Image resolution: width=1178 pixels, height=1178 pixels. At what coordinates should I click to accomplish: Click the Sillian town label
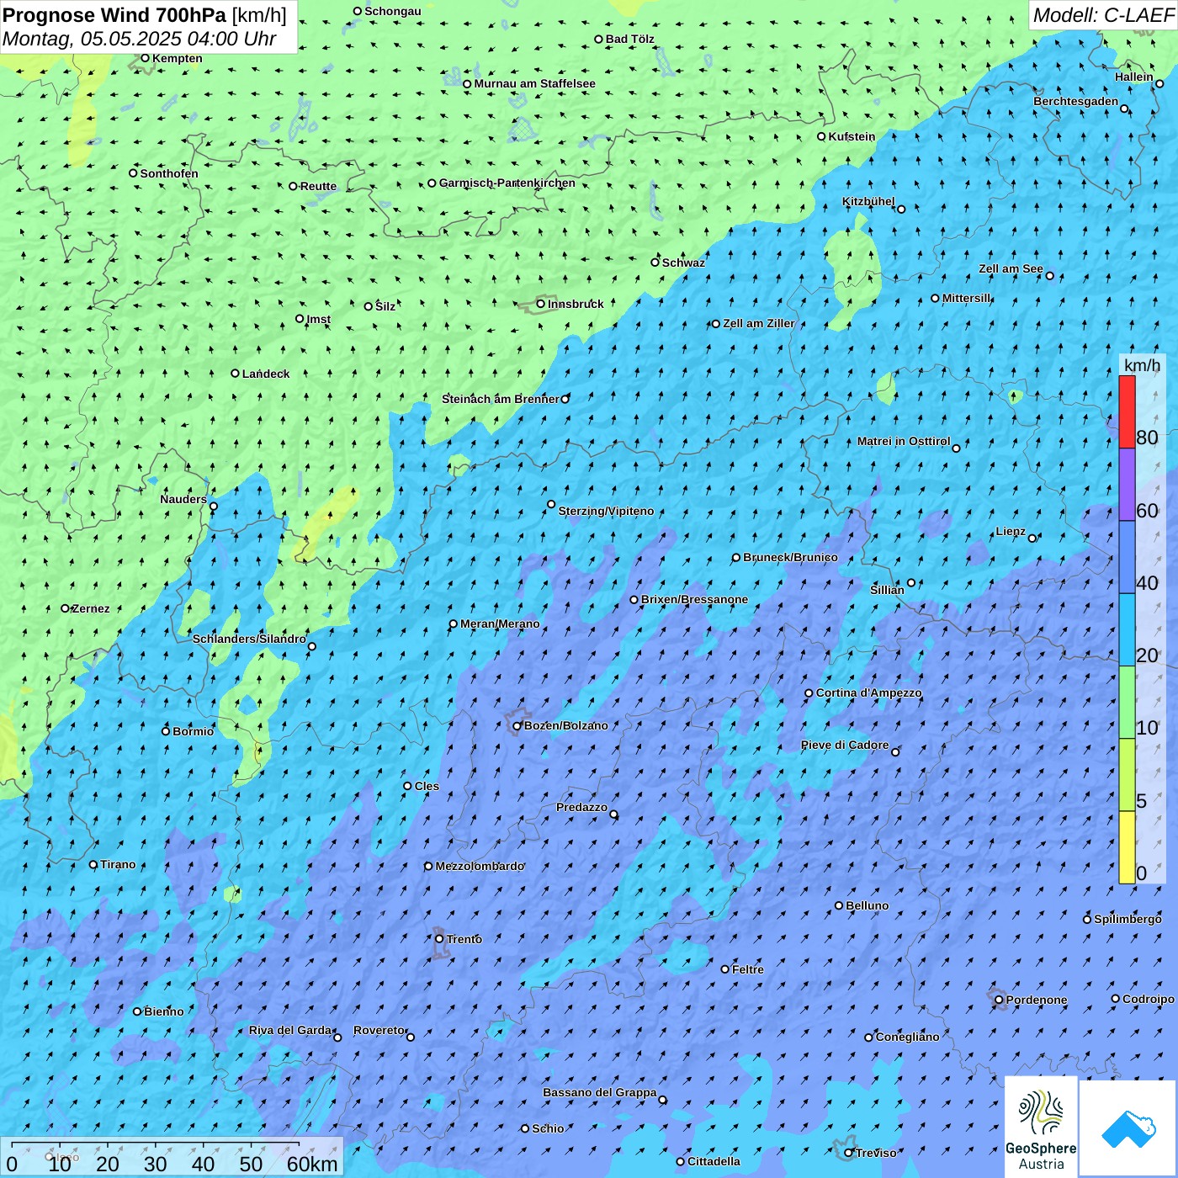point(887,590)
